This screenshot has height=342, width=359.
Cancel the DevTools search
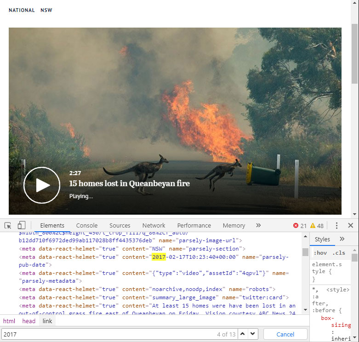click(x=285, y=335)
